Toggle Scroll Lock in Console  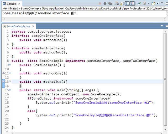[122, 4]
